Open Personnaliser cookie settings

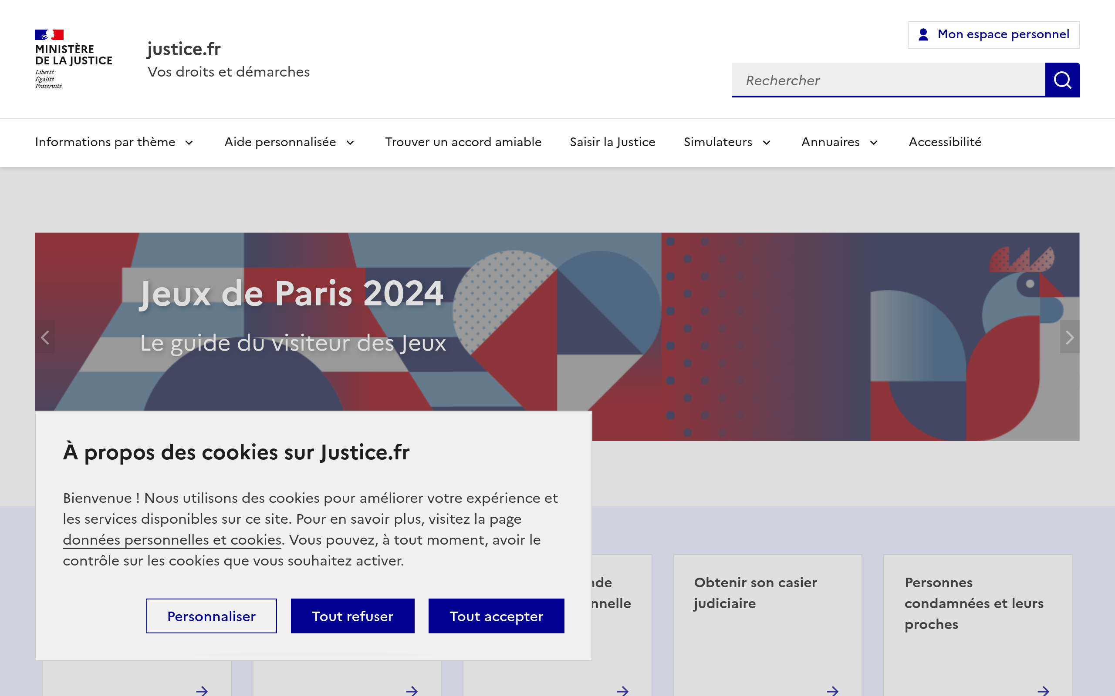pos(212,616)
